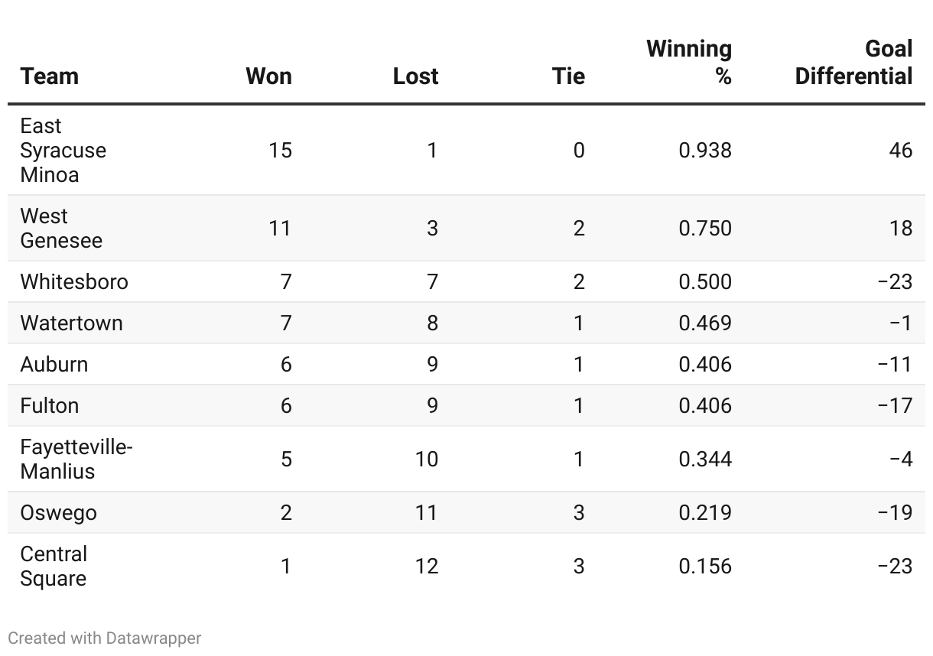Viewport: 933px width, 656px height.
Task: Select the West Genesee team name
Action: [x=61, y=228]
